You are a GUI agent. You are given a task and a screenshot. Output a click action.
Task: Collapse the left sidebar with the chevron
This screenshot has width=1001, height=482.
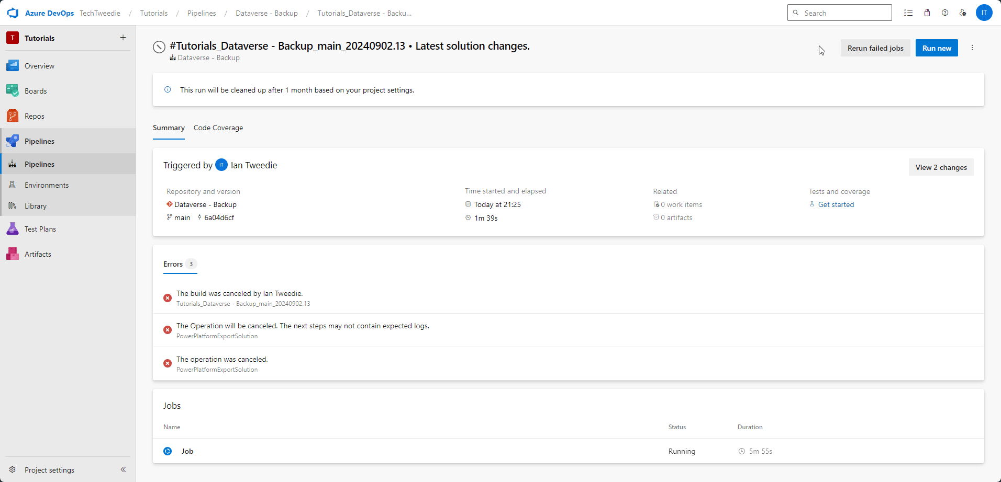point(124,469)
